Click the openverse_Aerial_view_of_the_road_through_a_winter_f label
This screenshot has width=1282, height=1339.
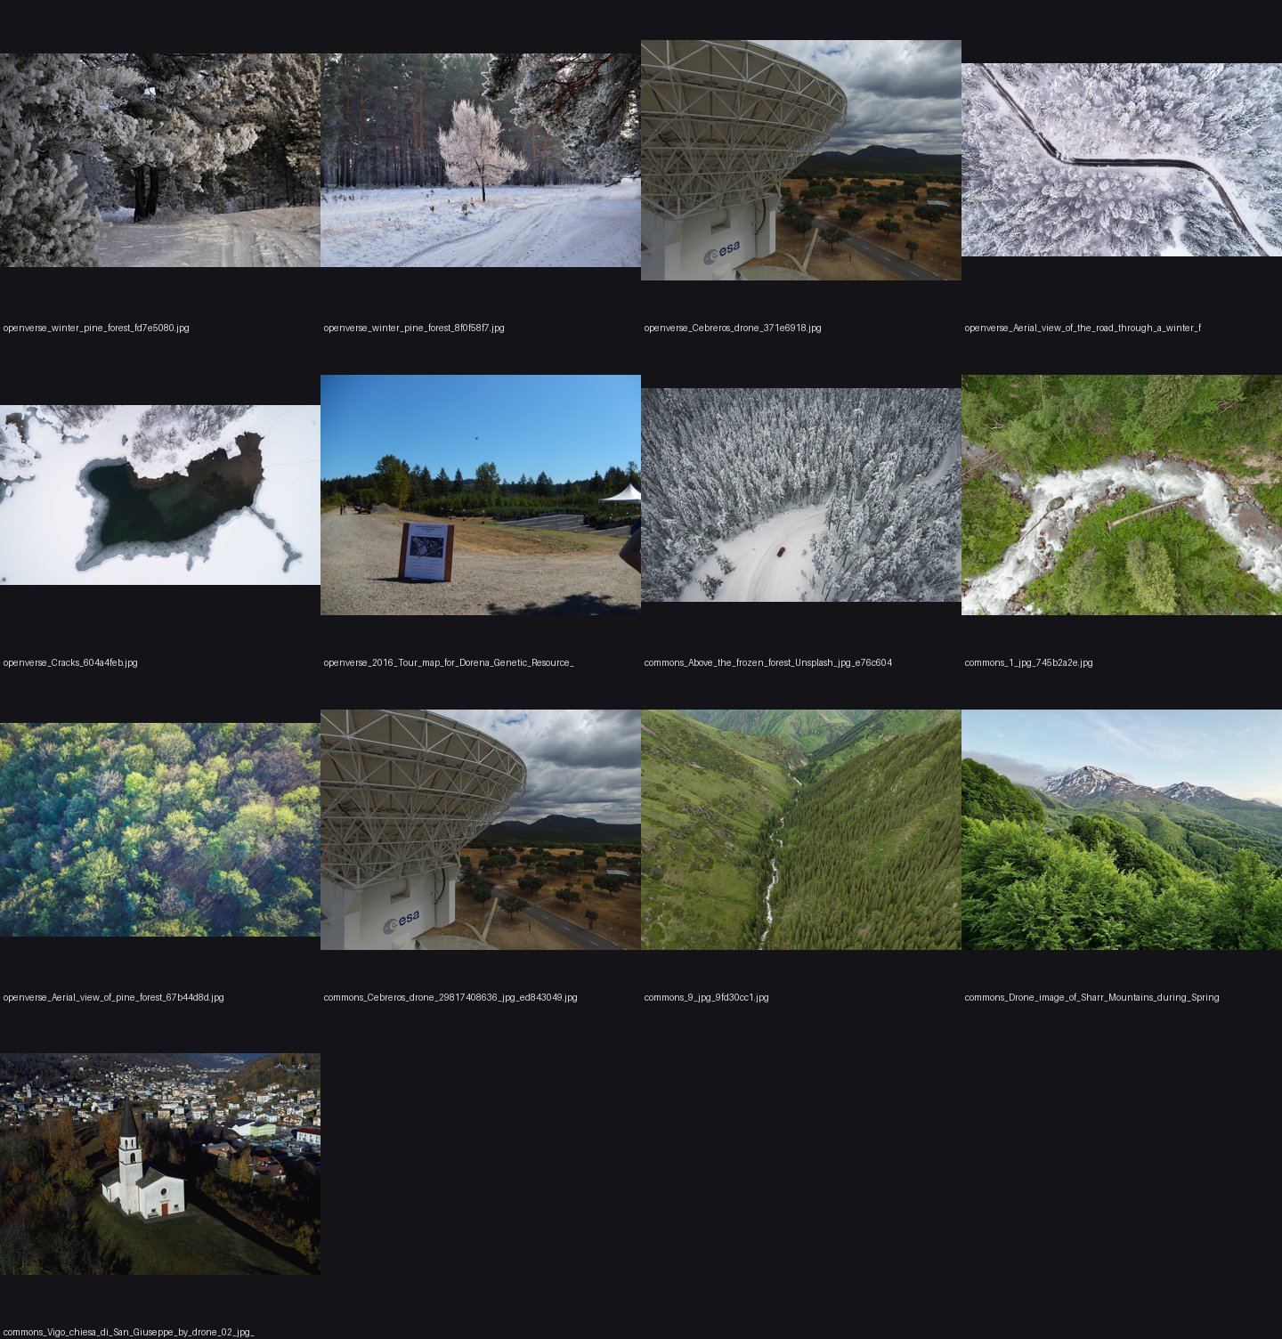click(x=1083, y=329)
